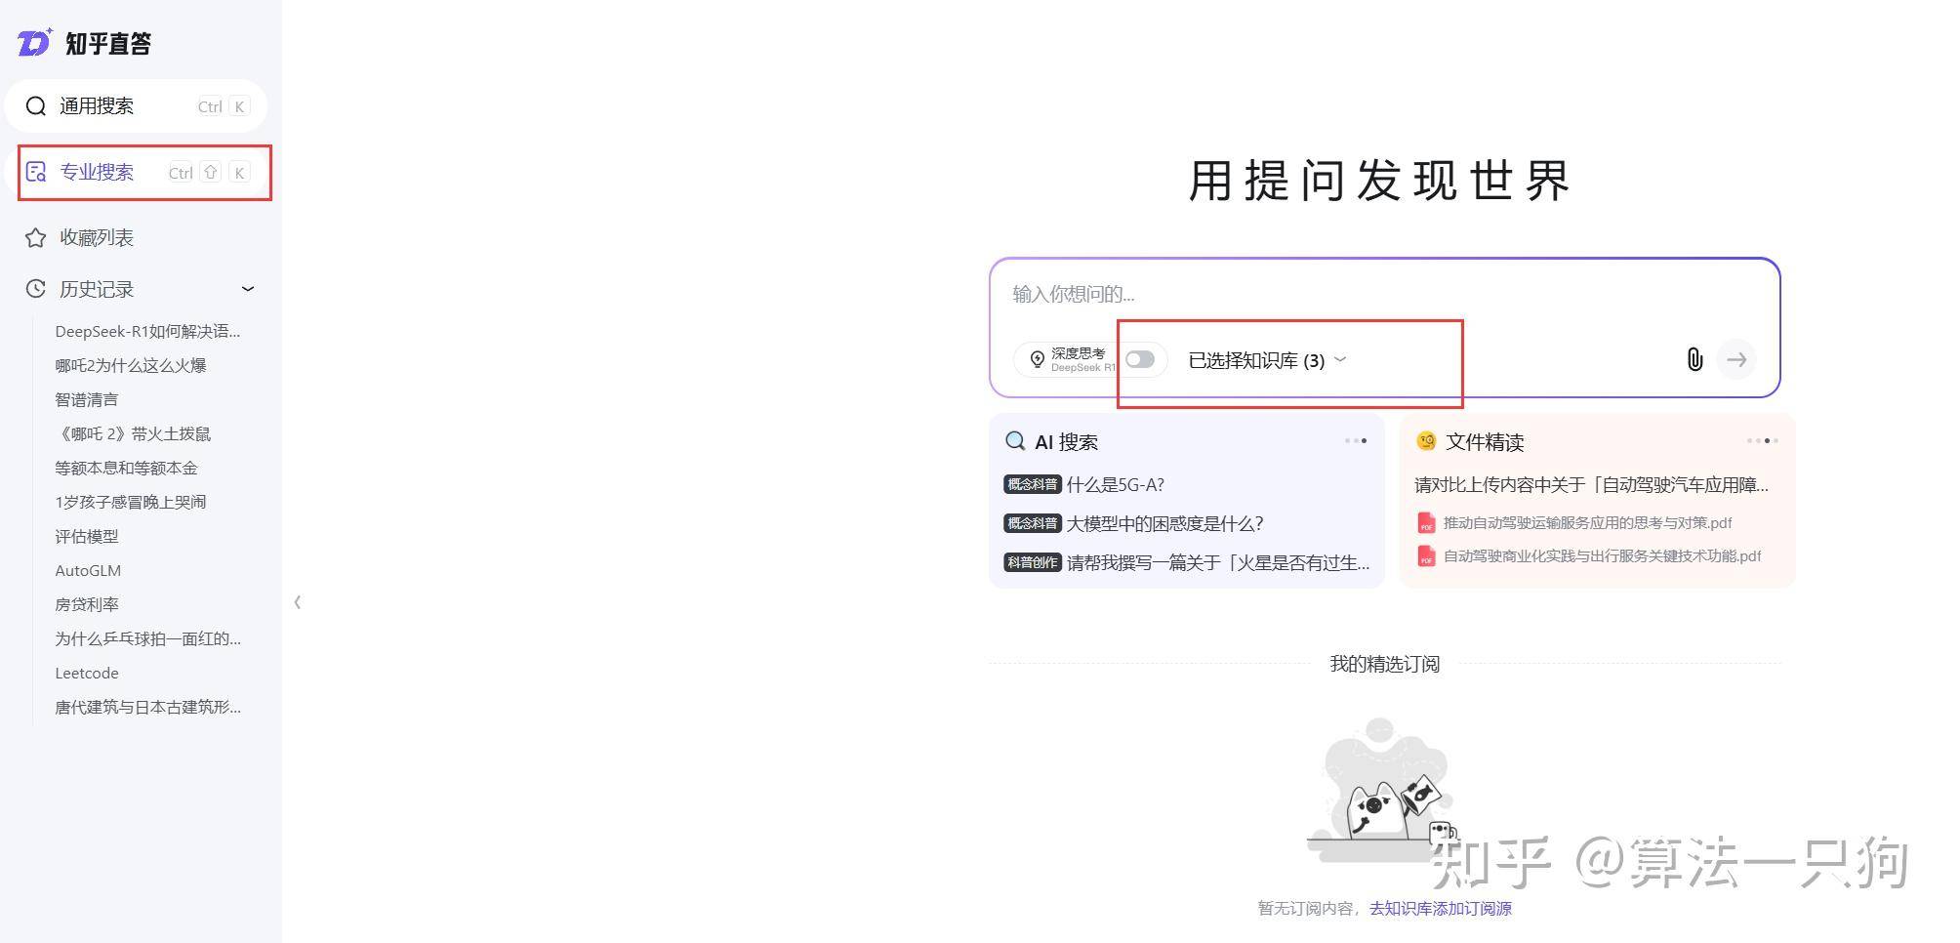Open history item 1岁孩子感冒晚上哭闹
The height and width of the screenshot is (943, 1960).
131,502
